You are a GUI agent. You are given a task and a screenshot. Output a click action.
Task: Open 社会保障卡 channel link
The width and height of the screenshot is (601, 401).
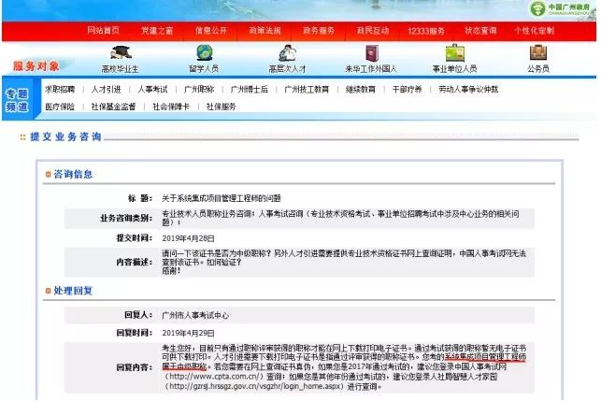pos(171,107)
